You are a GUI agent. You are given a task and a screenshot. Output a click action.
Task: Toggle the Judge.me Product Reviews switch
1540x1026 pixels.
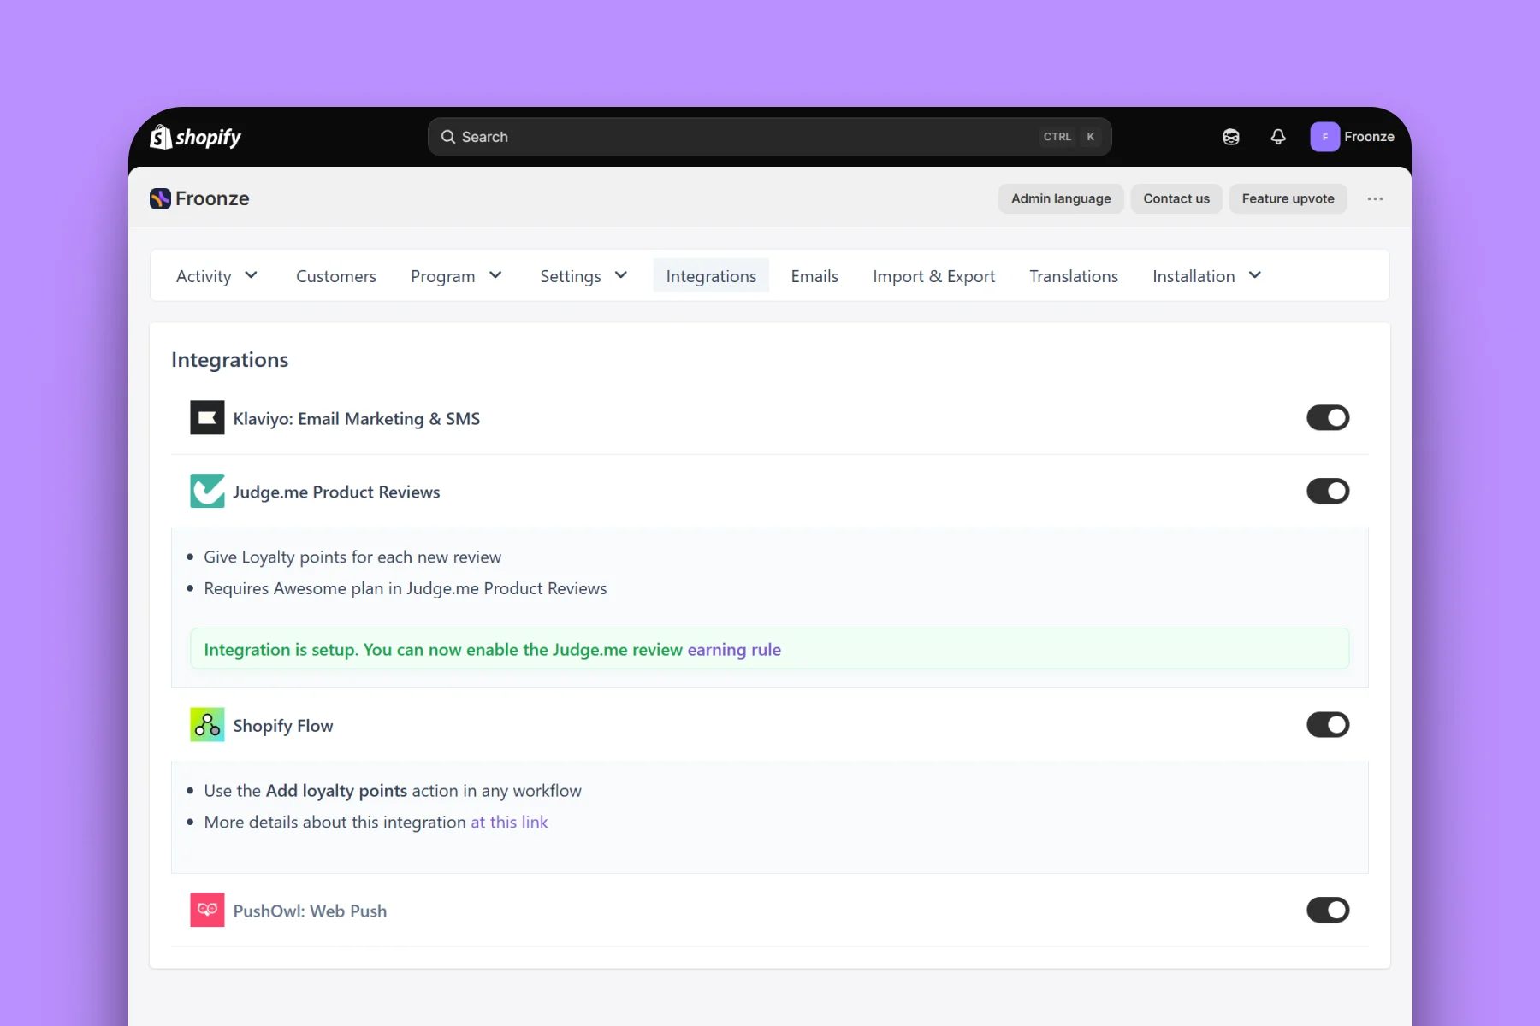click(x=1328, y=491)
